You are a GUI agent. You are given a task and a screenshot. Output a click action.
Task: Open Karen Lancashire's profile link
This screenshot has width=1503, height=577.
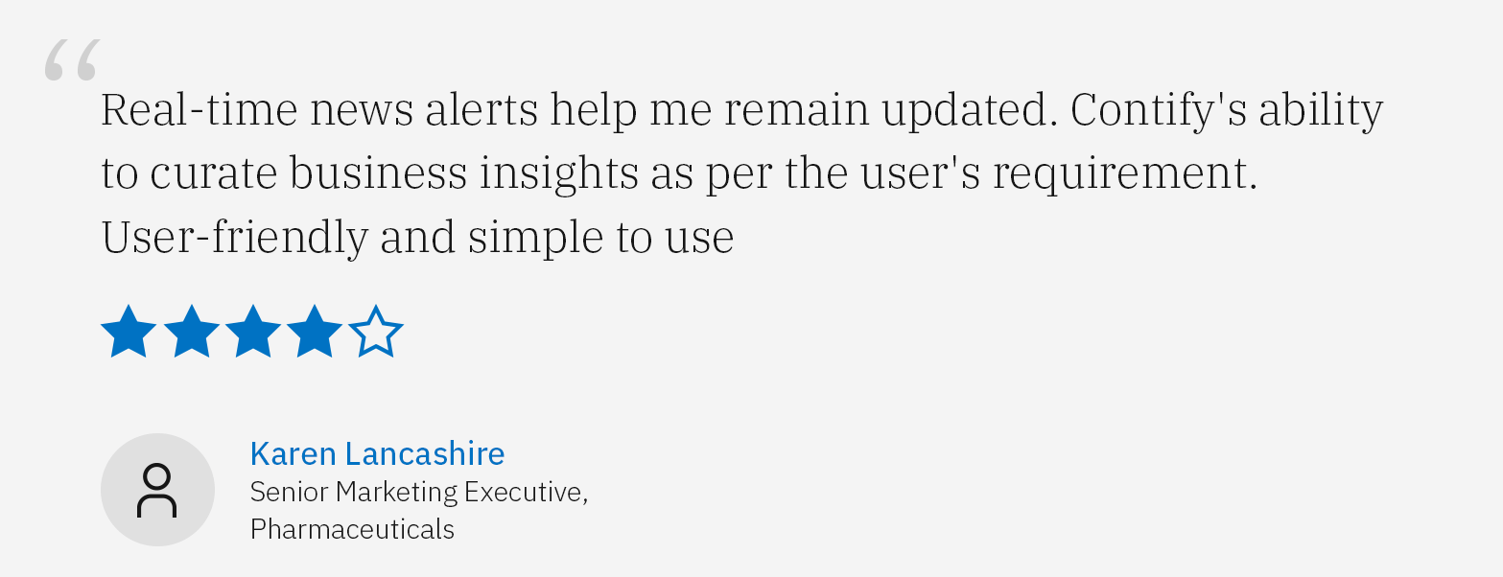377,453
